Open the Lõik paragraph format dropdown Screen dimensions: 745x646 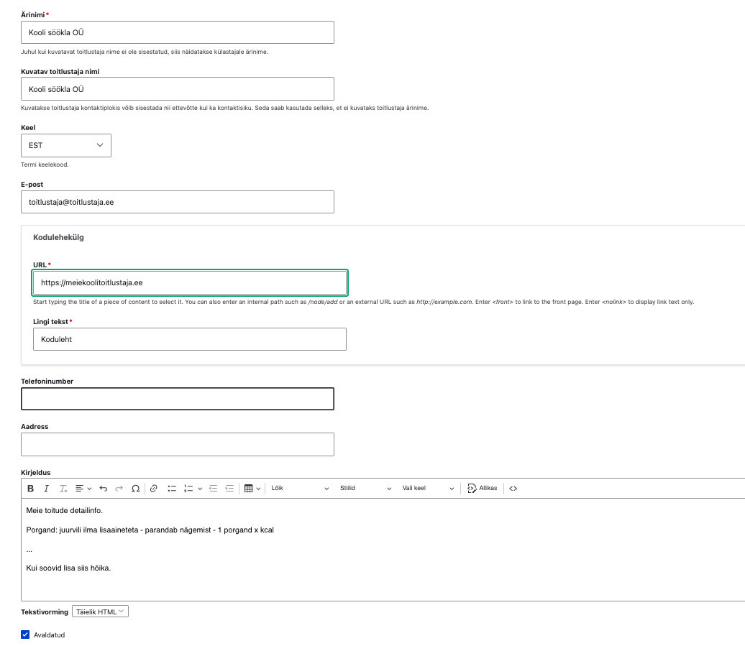pyautogui.click(x=300, y=489)
